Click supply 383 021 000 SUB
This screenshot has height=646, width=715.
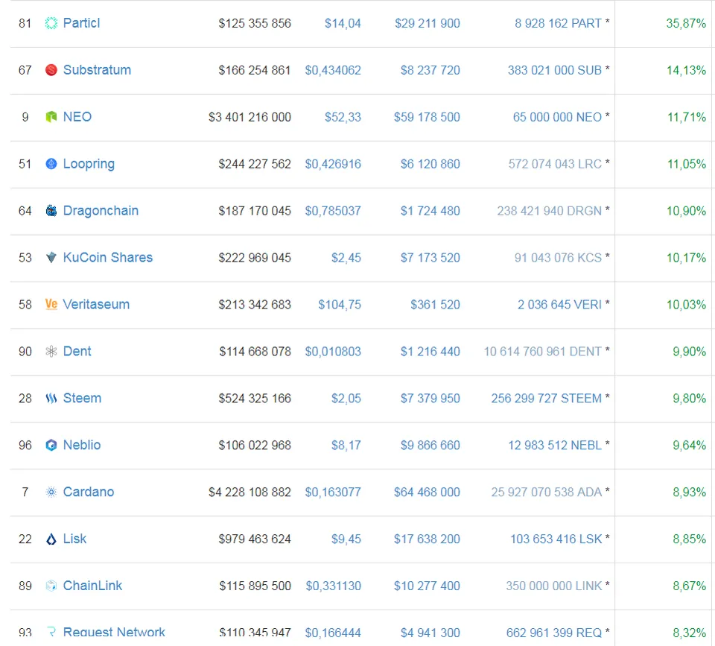(554, 70)
